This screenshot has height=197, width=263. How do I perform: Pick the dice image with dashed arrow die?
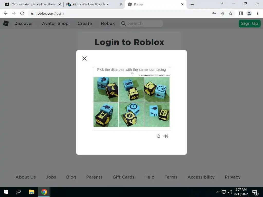[157, 89]
